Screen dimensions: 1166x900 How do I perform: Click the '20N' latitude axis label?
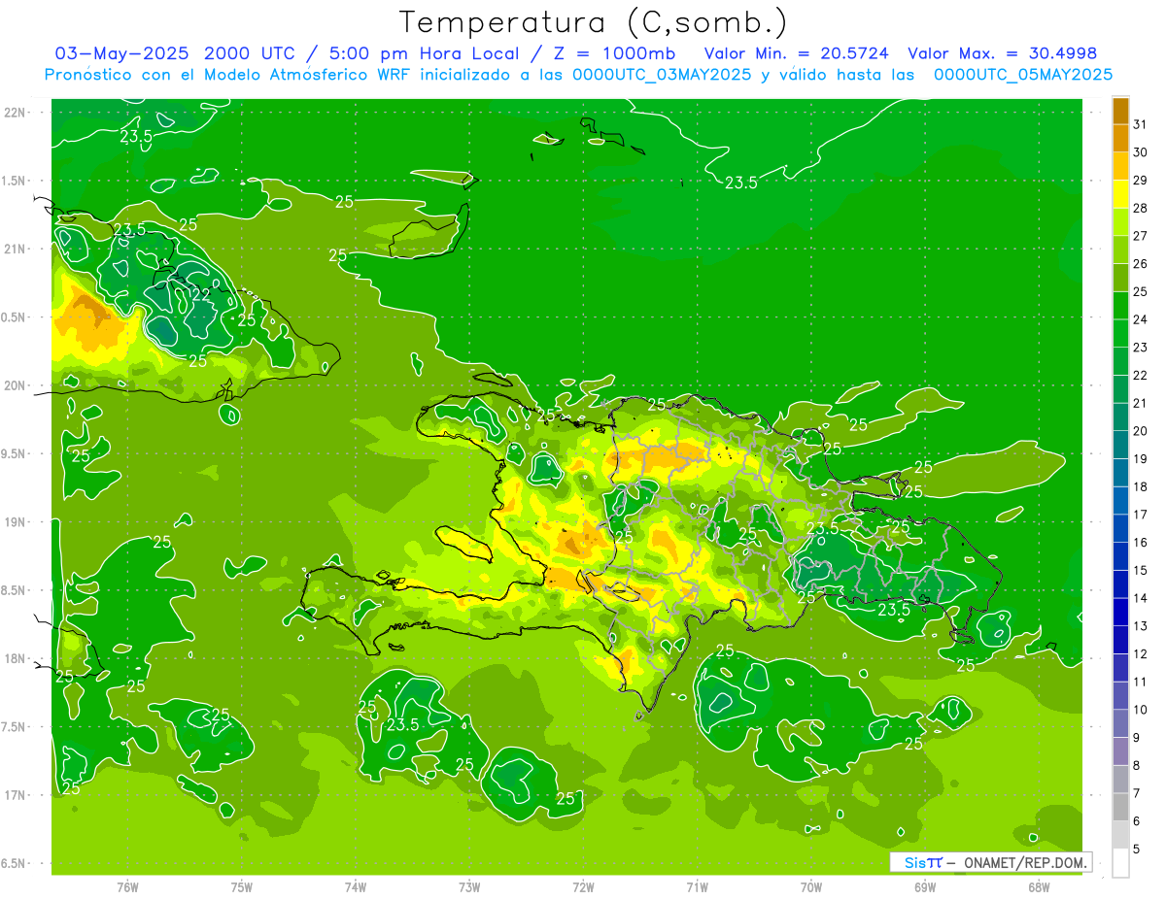[x=15, y=385]
